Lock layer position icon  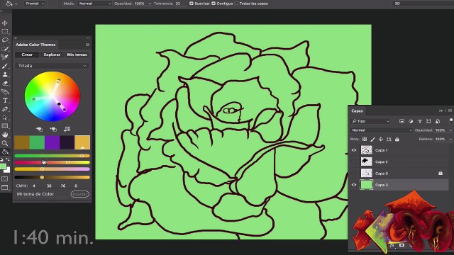tap(381, 140)
